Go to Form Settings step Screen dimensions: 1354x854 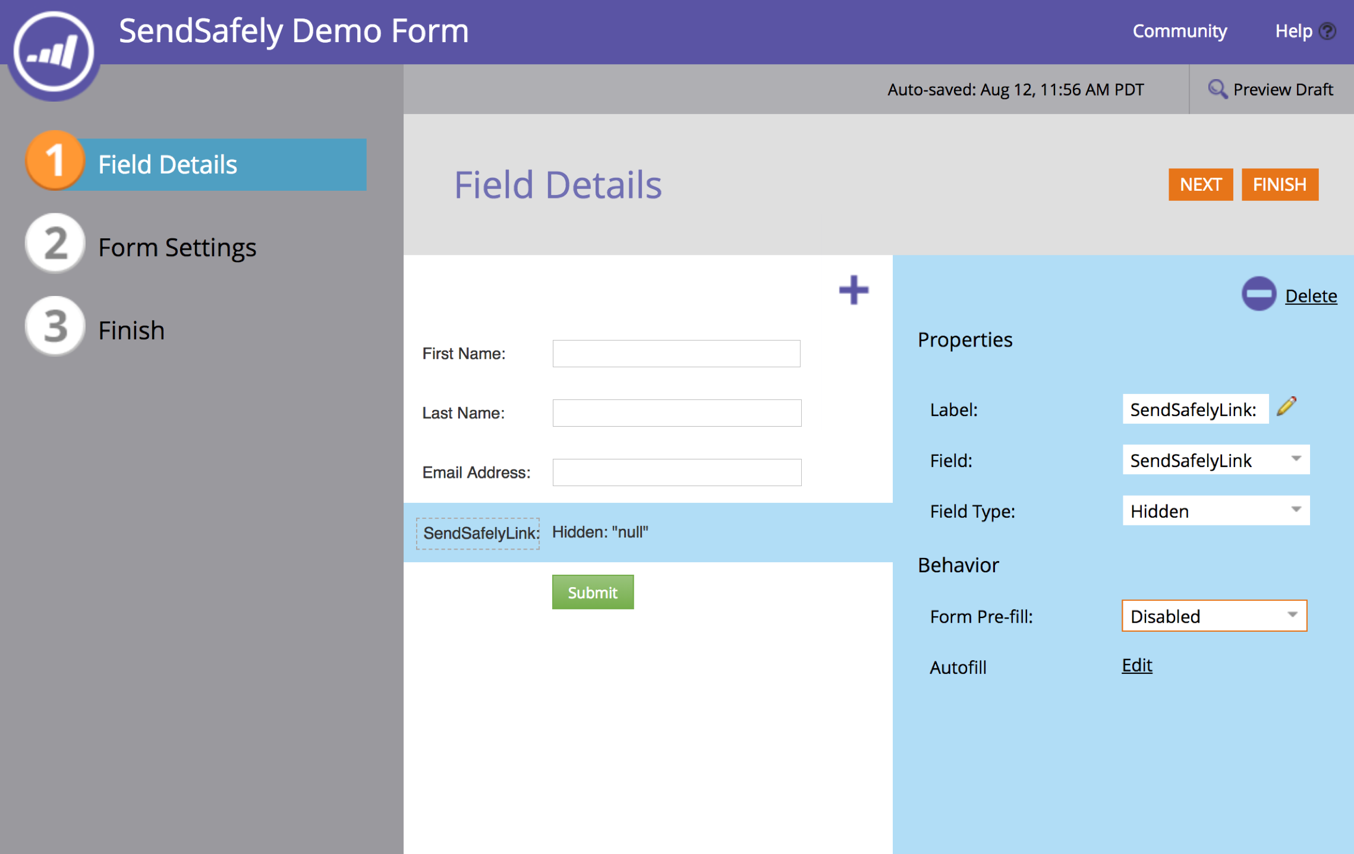(177, 247)
